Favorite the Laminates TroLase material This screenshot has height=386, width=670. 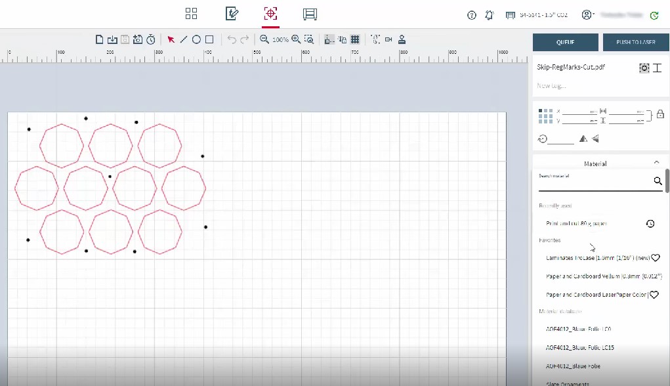point(655,258)
